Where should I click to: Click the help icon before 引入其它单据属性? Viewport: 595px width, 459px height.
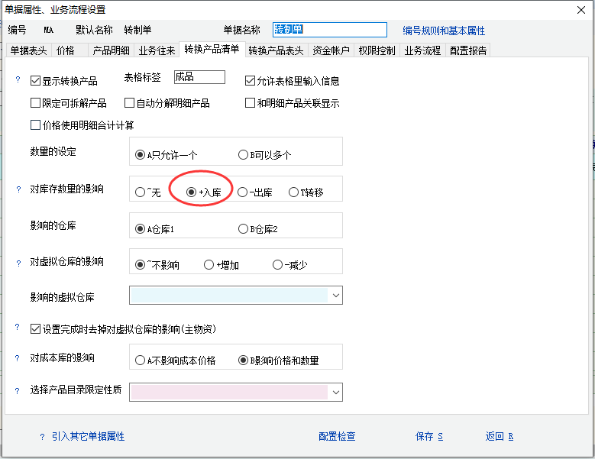[42, 437]
